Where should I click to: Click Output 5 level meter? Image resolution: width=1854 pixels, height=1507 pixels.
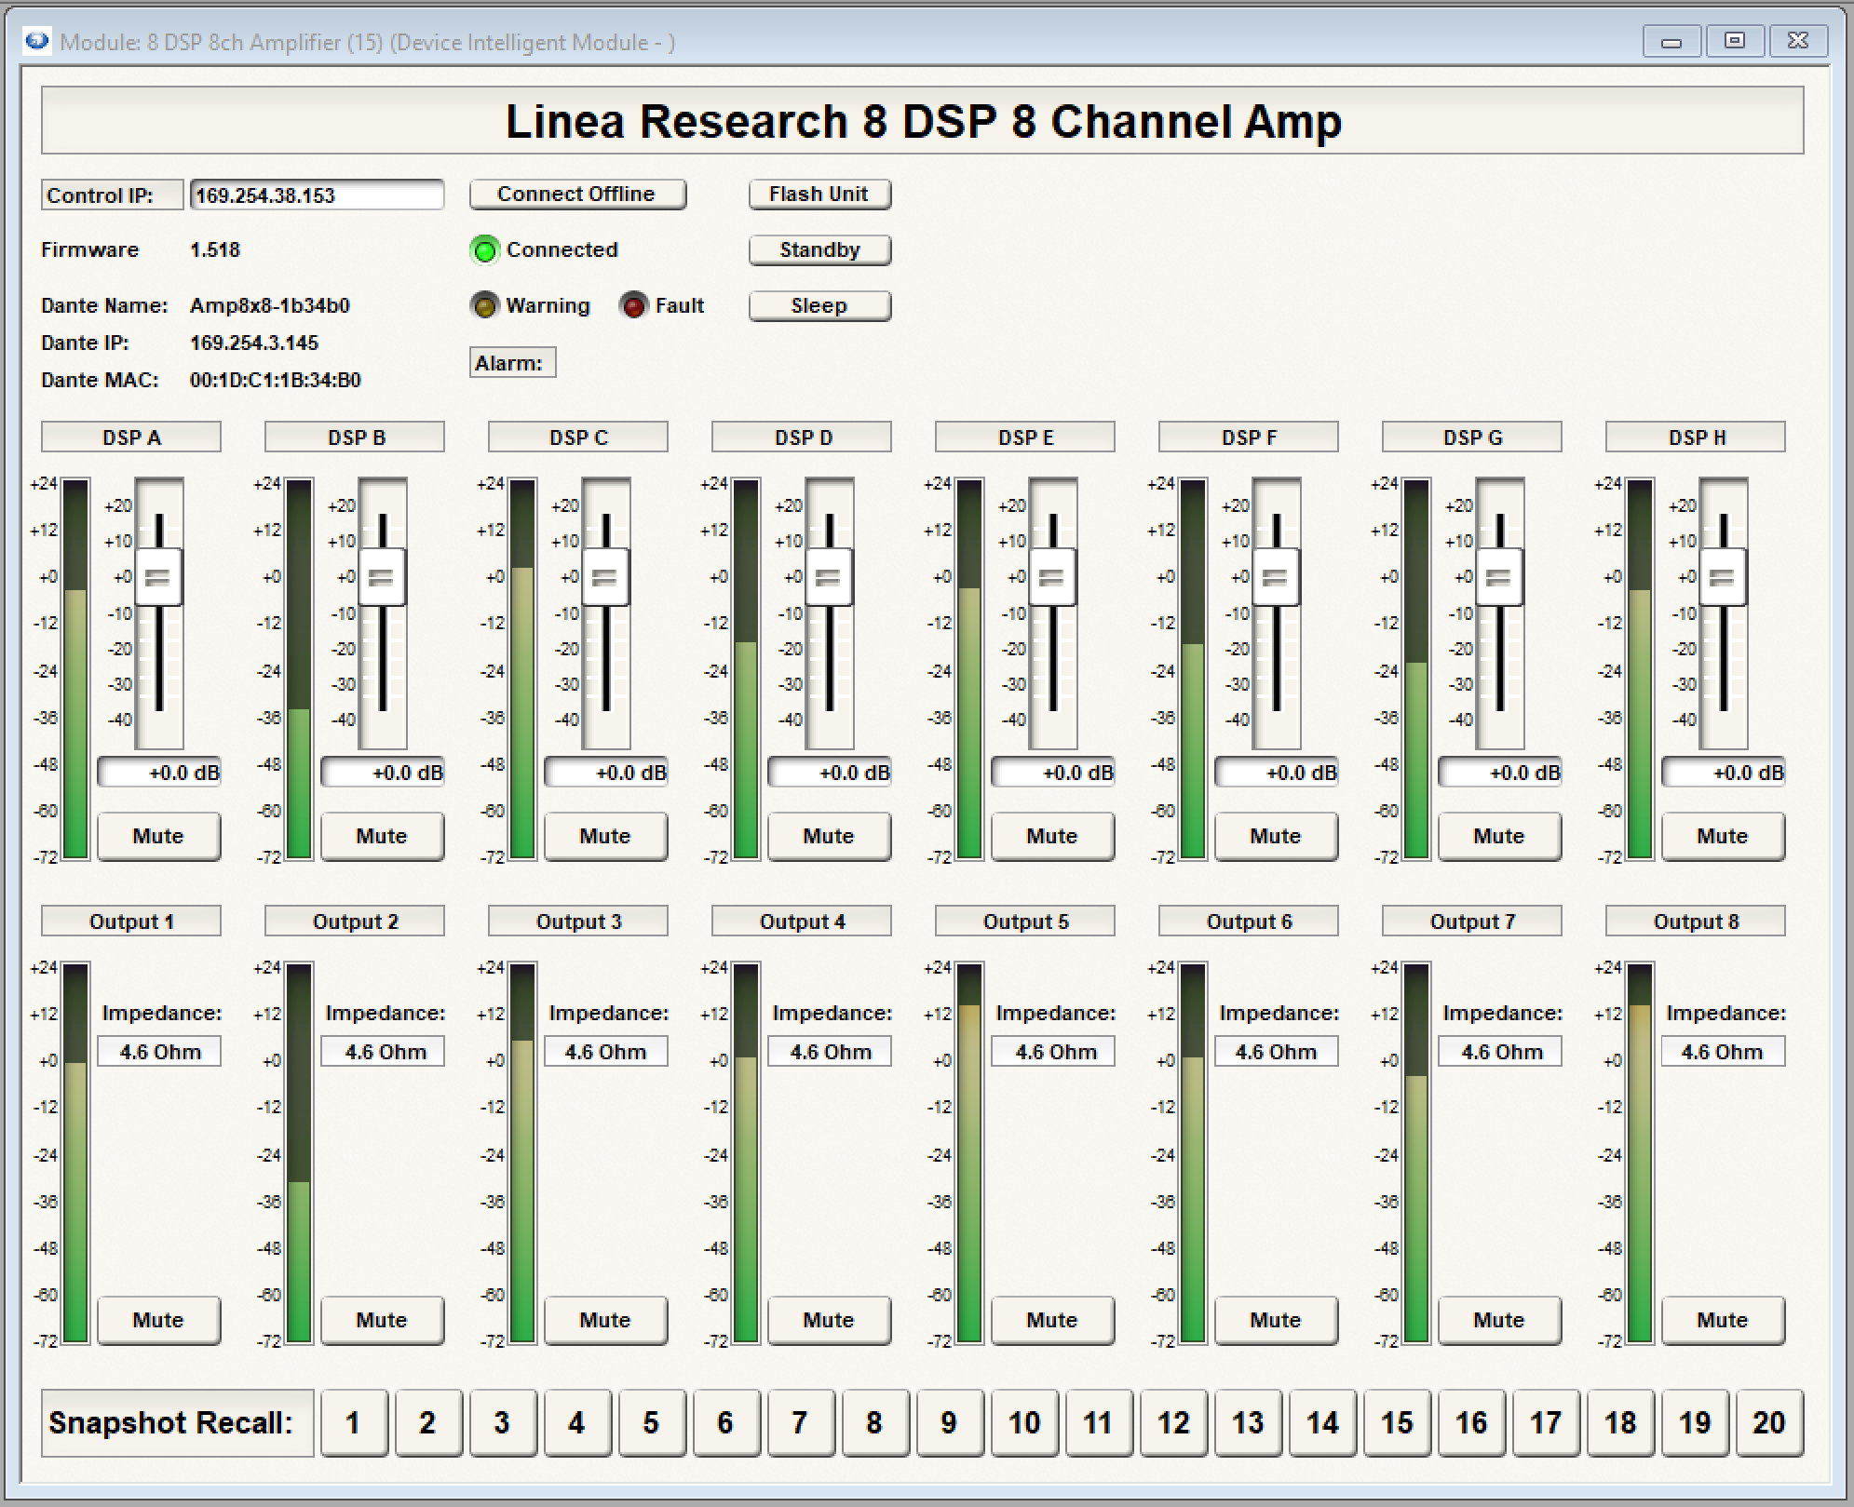click(969, 1153)
